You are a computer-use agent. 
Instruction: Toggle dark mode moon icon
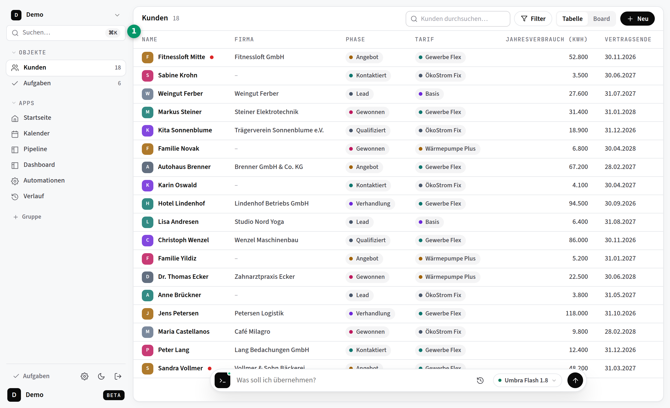pos(102,376)
